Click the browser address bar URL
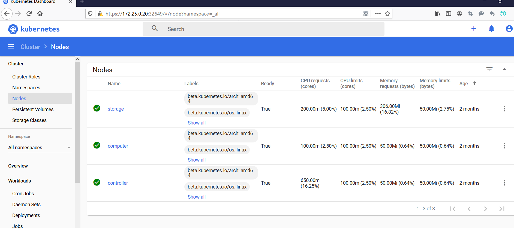This screenshot has height=228, width=514. tap(163, 14)
